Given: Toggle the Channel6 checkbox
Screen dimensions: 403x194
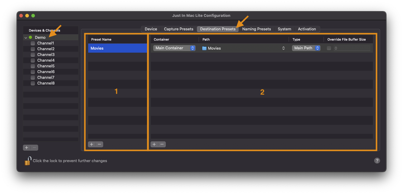Looking at the screenshot, I should tap(33, 72).
